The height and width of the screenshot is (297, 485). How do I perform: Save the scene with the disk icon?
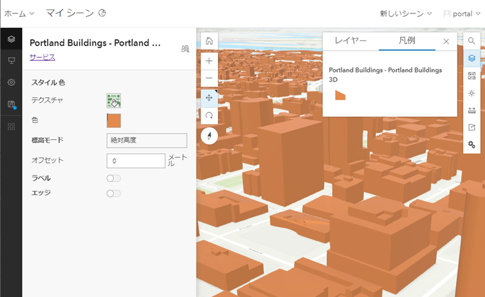[11, 104]
